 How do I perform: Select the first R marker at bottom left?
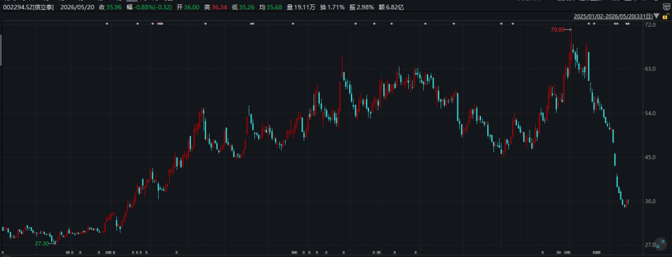pos(3,252)
